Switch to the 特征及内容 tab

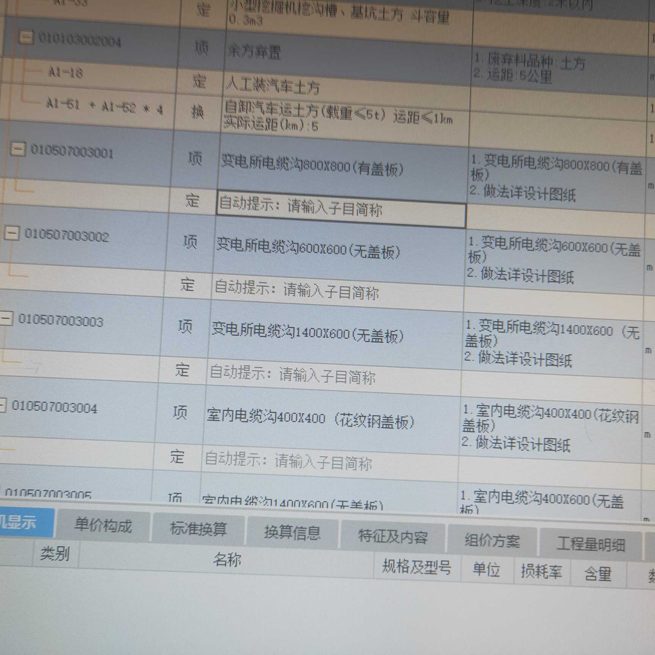point(393,536)
